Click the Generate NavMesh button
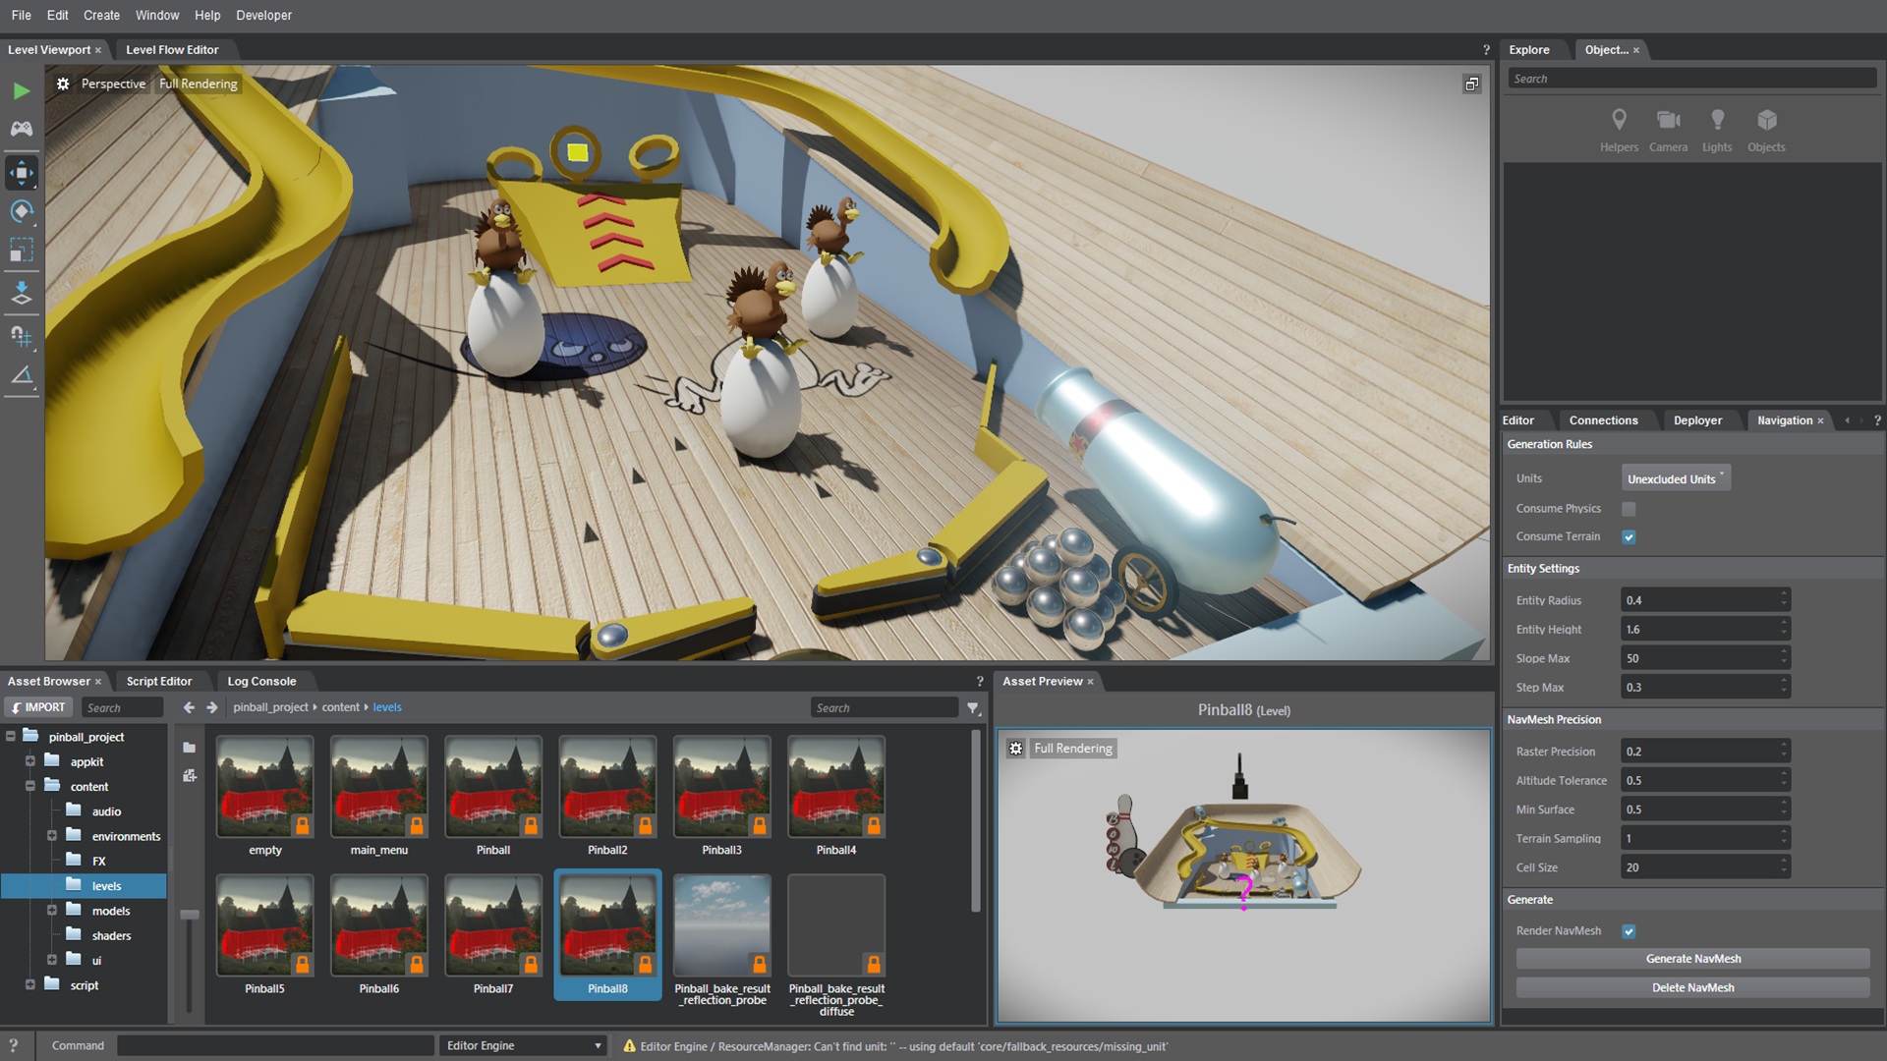 1692,959
